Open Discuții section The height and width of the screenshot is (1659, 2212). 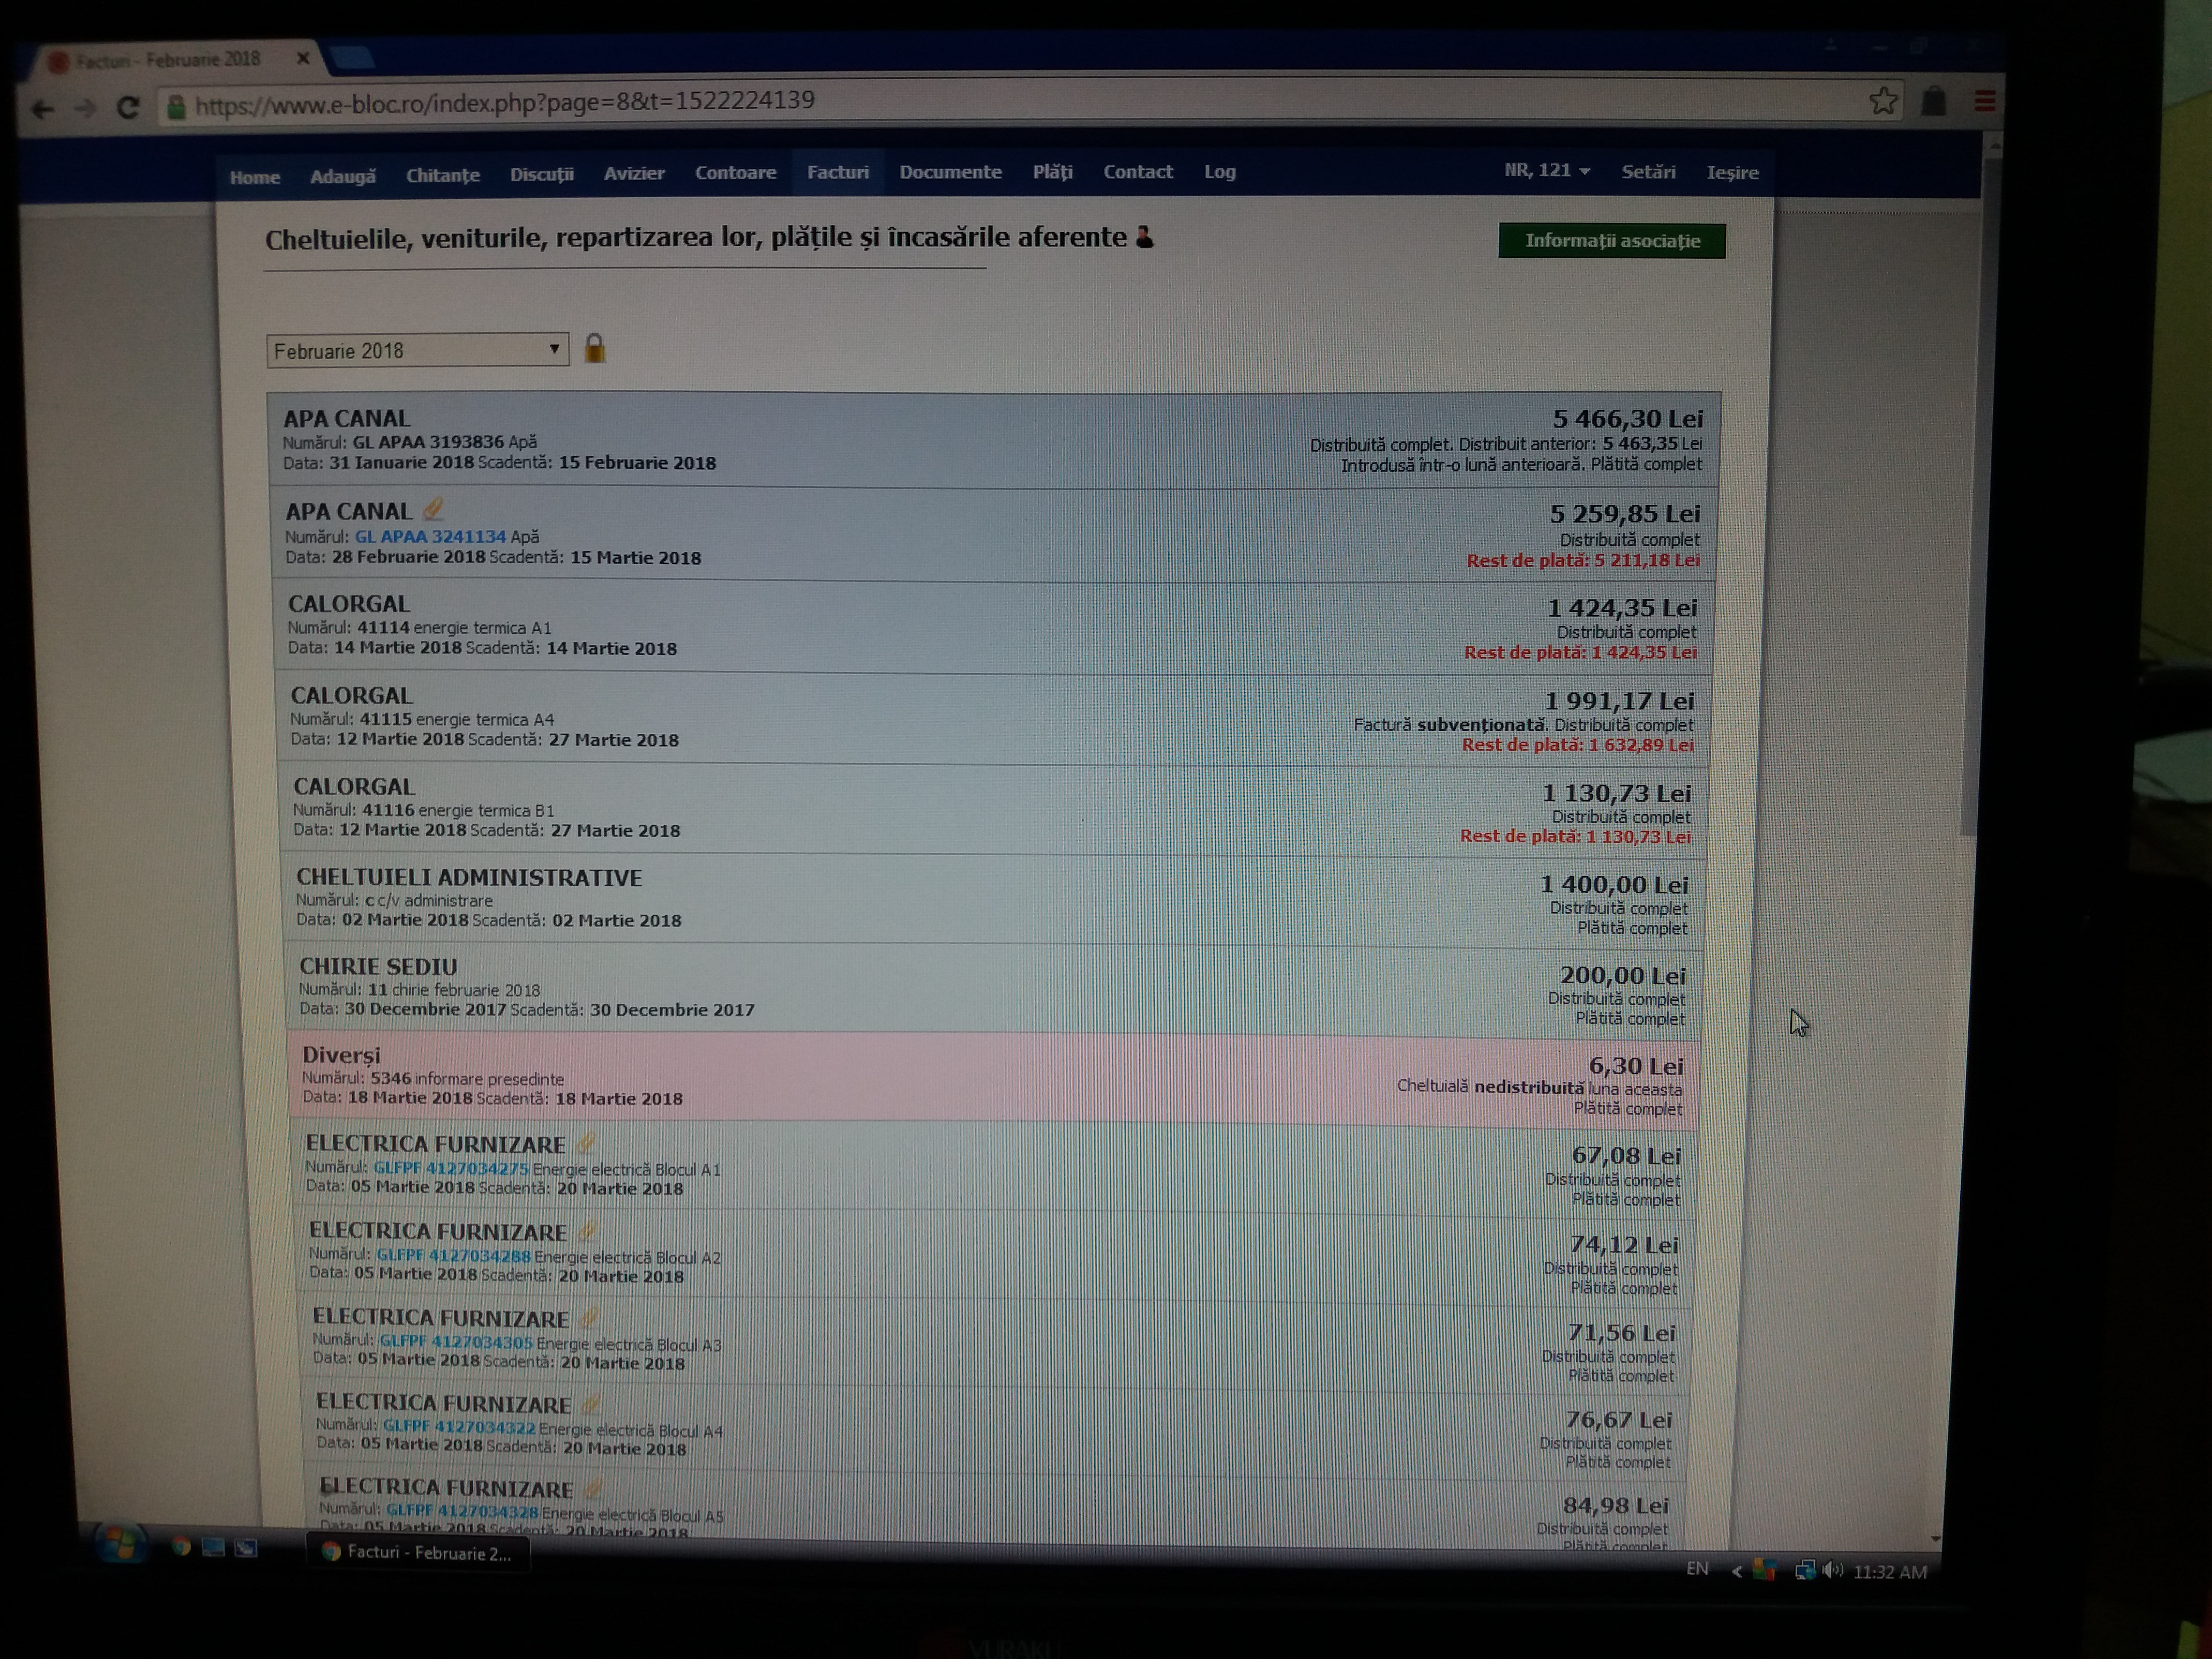point(542,174)
